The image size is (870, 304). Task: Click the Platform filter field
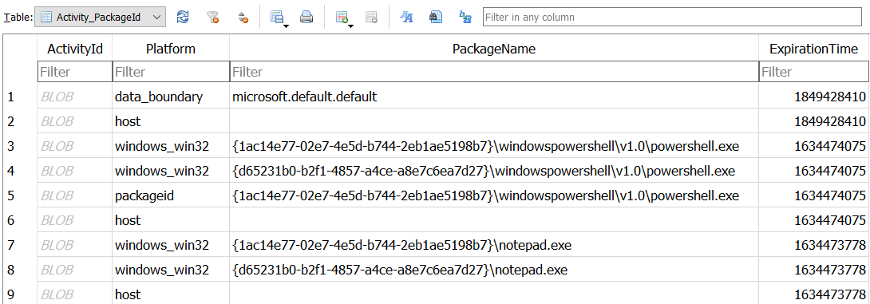171,72
